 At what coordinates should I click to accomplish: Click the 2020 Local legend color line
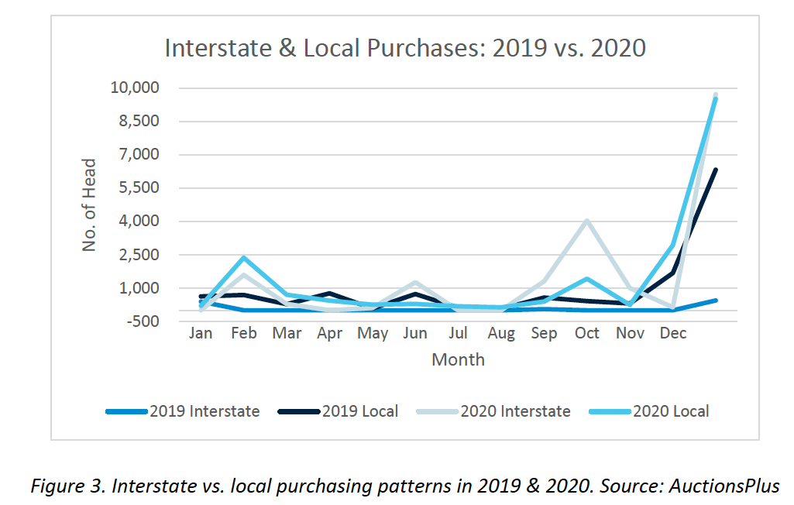coord(610,412)
